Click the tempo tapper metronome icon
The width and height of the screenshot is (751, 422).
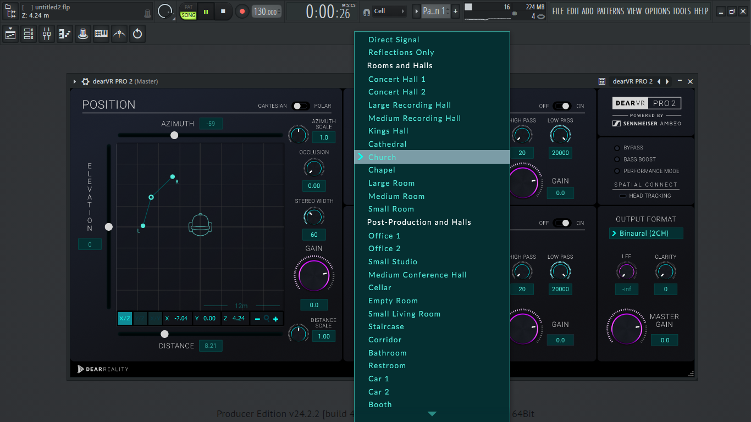tap(119, 34)
